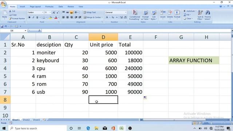The image size is (233, 131).
Task: Activate the Format Painter brush
Action: click(17, 19)
